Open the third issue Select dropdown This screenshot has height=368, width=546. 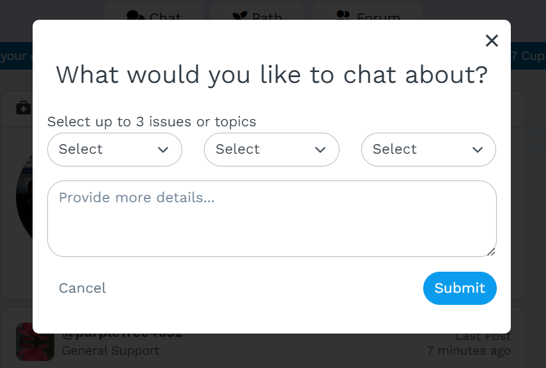coord(428,149)
